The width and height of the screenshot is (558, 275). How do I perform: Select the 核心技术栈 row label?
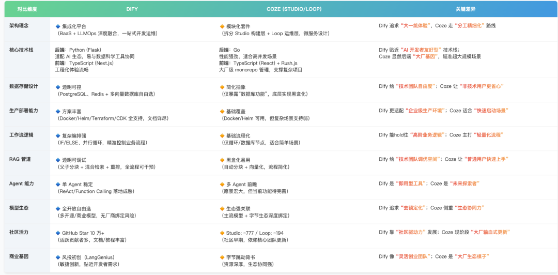pyautogui.click(x=21, y=50)
